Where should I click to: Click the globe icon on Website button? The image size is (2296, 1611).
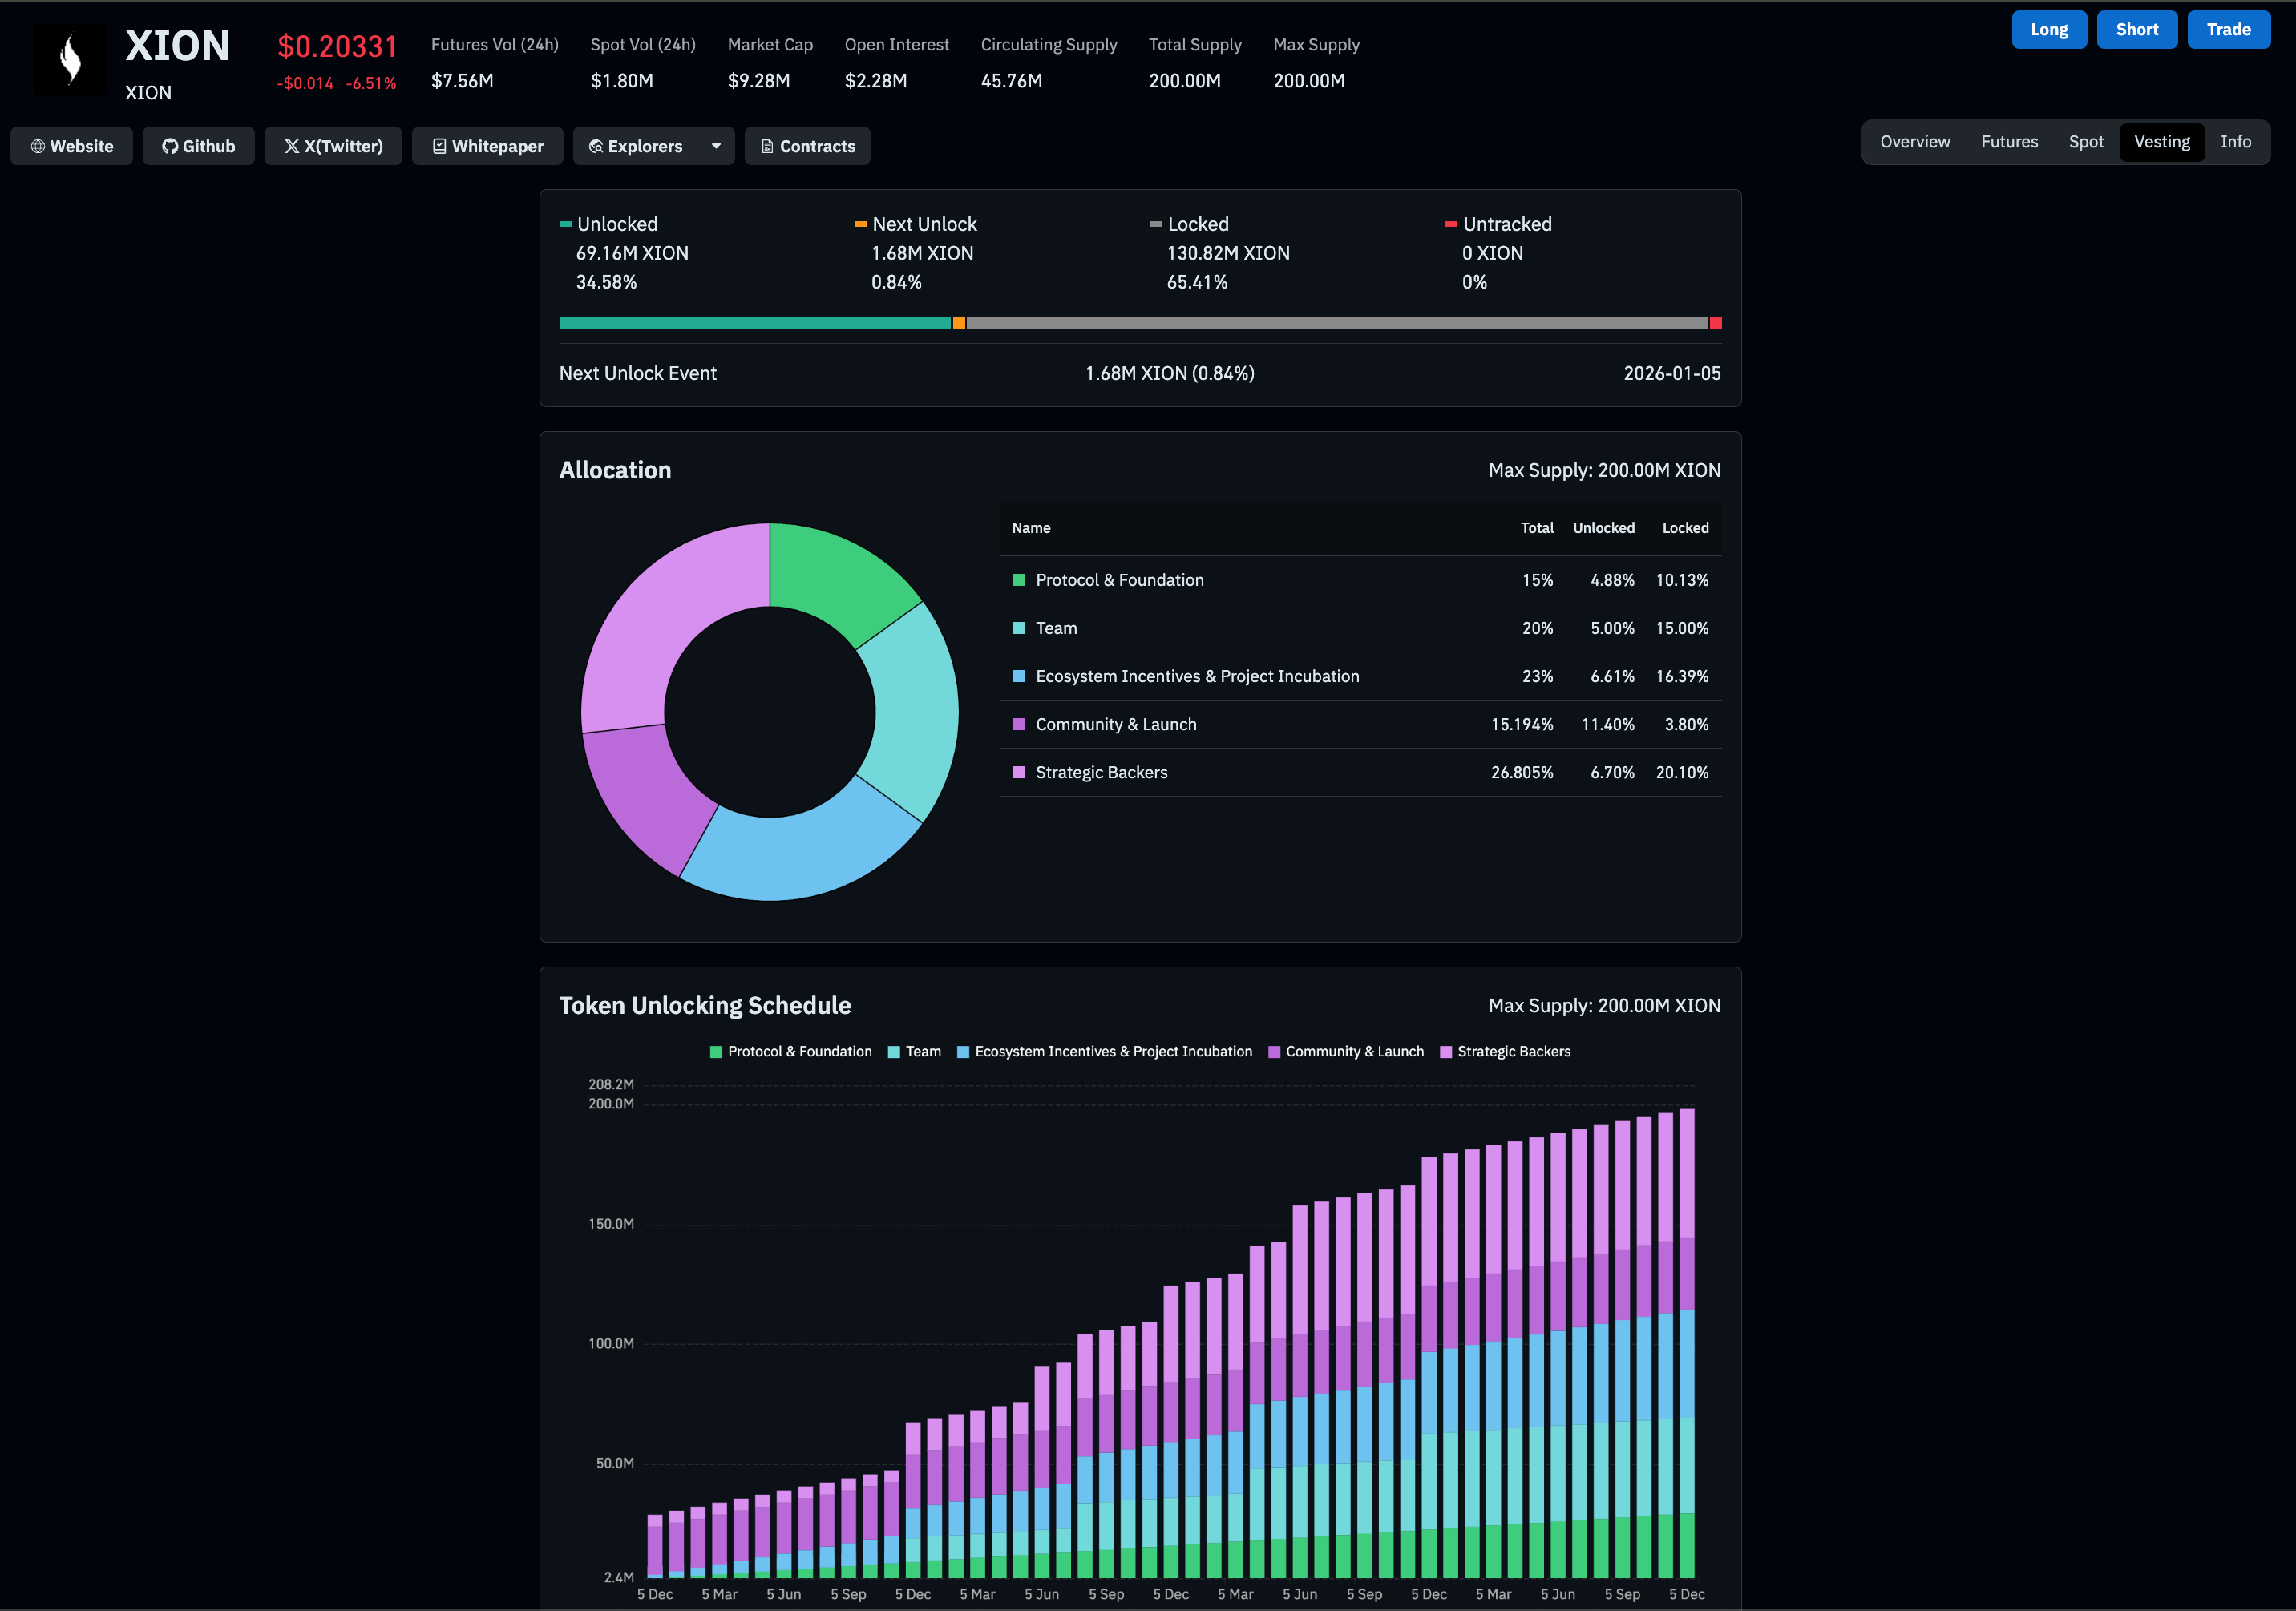click(38, 147)
